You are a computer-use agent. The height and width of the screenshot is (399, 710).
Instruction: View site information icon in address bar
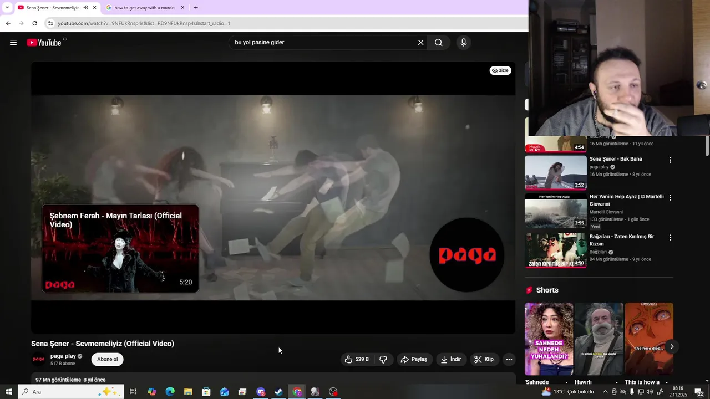point(50,23)
